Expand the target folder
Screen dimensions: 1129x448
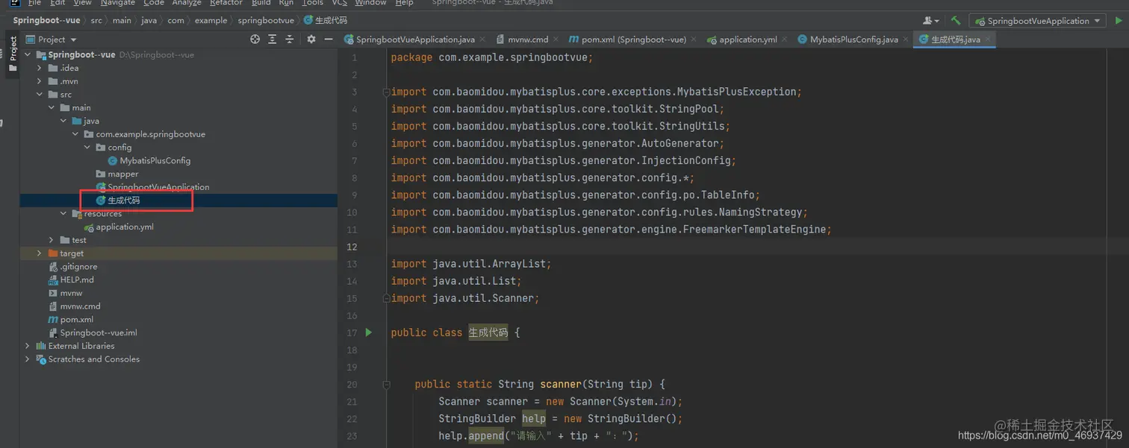(x=40, y=253)
